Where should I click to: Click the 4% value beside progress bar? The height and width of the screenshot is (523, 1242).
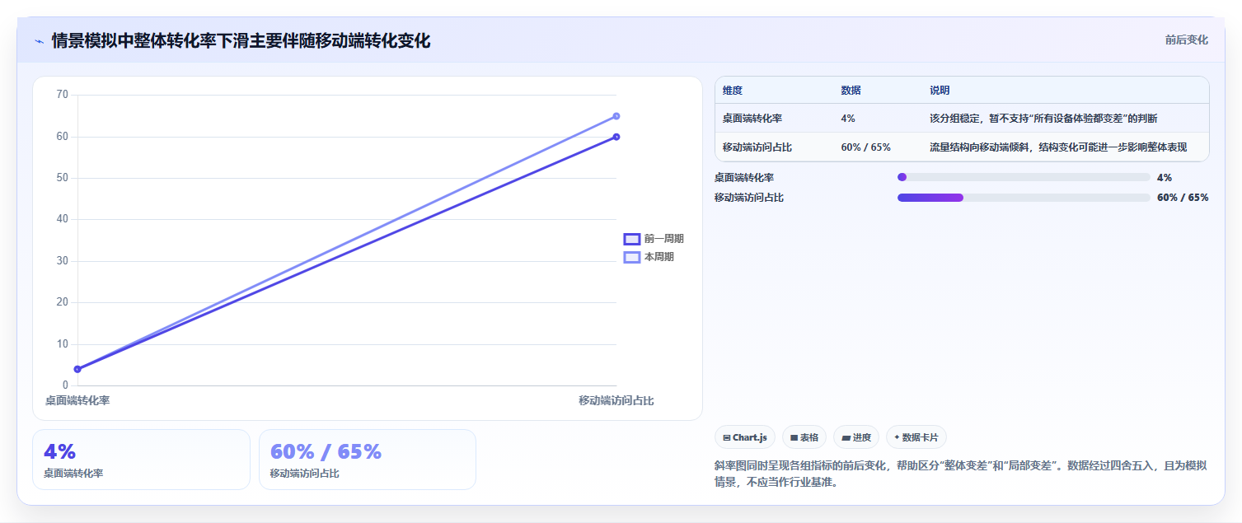[x=1165, y=177]
